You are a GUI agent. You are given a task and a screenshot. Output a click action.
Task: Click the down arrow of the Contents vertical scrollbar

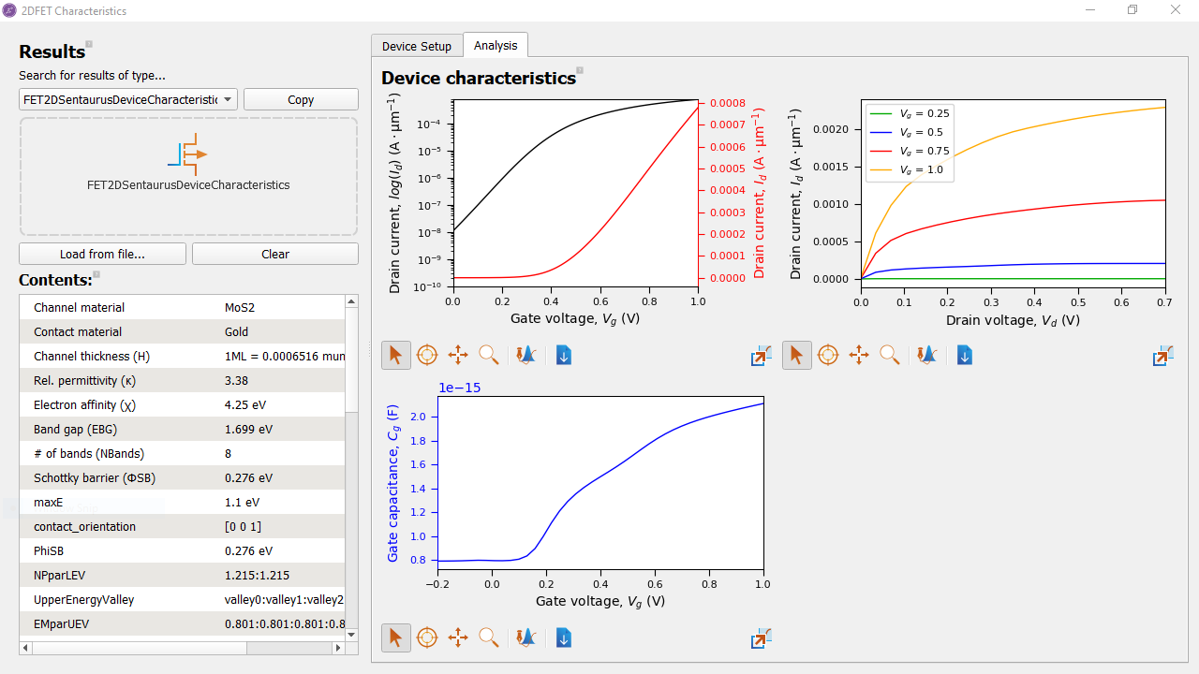pyautogui.click(x=351, y=634)
